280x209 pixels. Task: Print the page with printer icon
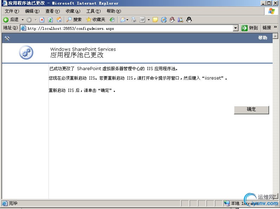pos(134,20)
